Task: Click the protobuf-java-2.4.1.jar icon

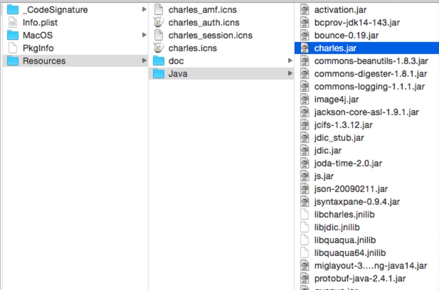Action: click(305, 278)
